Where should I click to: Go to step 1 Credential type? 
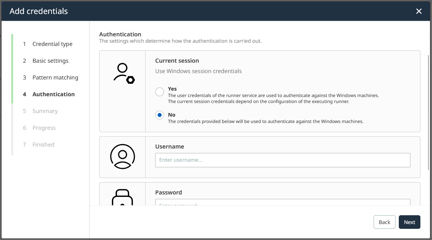(52, 44)
